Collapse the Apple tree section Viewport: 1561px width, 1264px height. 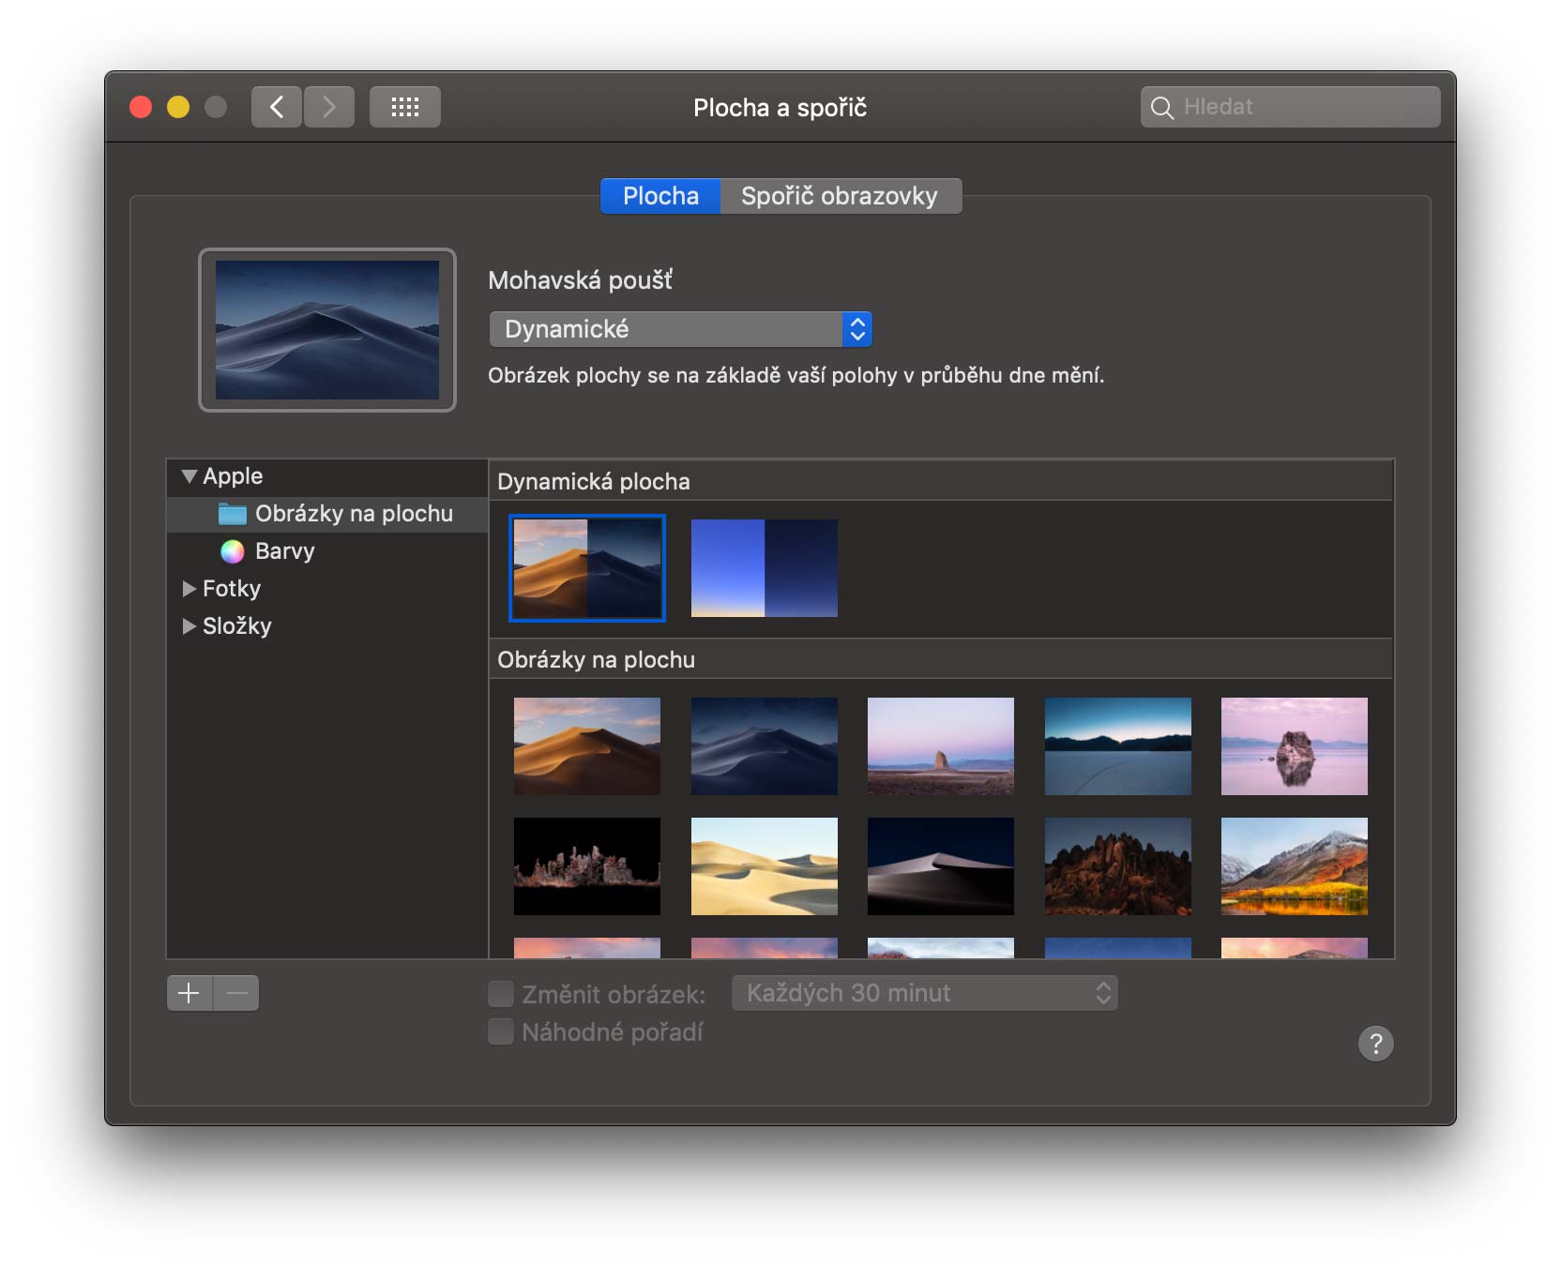(x=189, y=476)
